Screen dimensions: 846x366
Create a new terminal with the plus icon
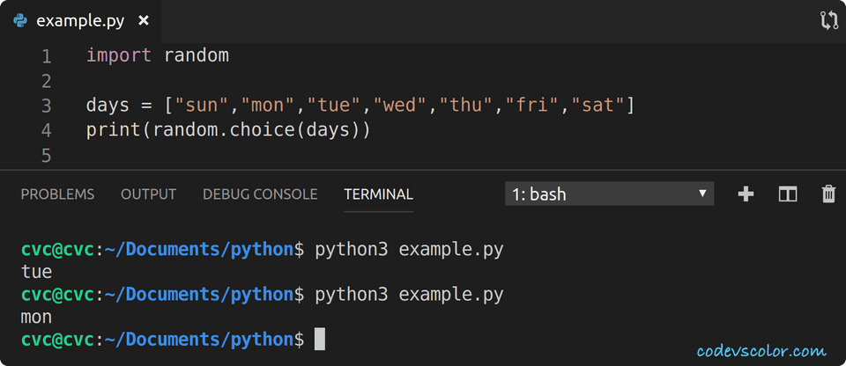point(746,194)
